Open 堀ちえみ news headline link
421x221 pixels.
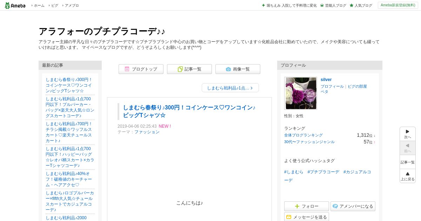tap(291, 5)
